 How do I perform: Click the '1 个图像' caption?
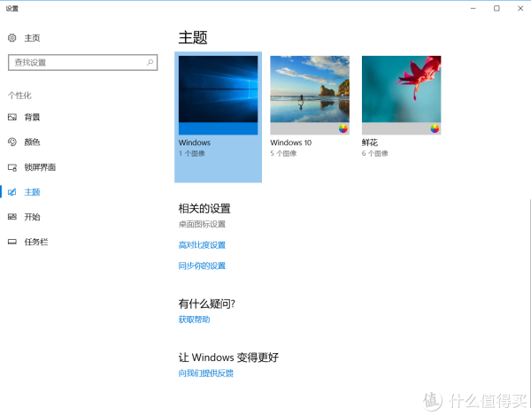coord(192,153)
